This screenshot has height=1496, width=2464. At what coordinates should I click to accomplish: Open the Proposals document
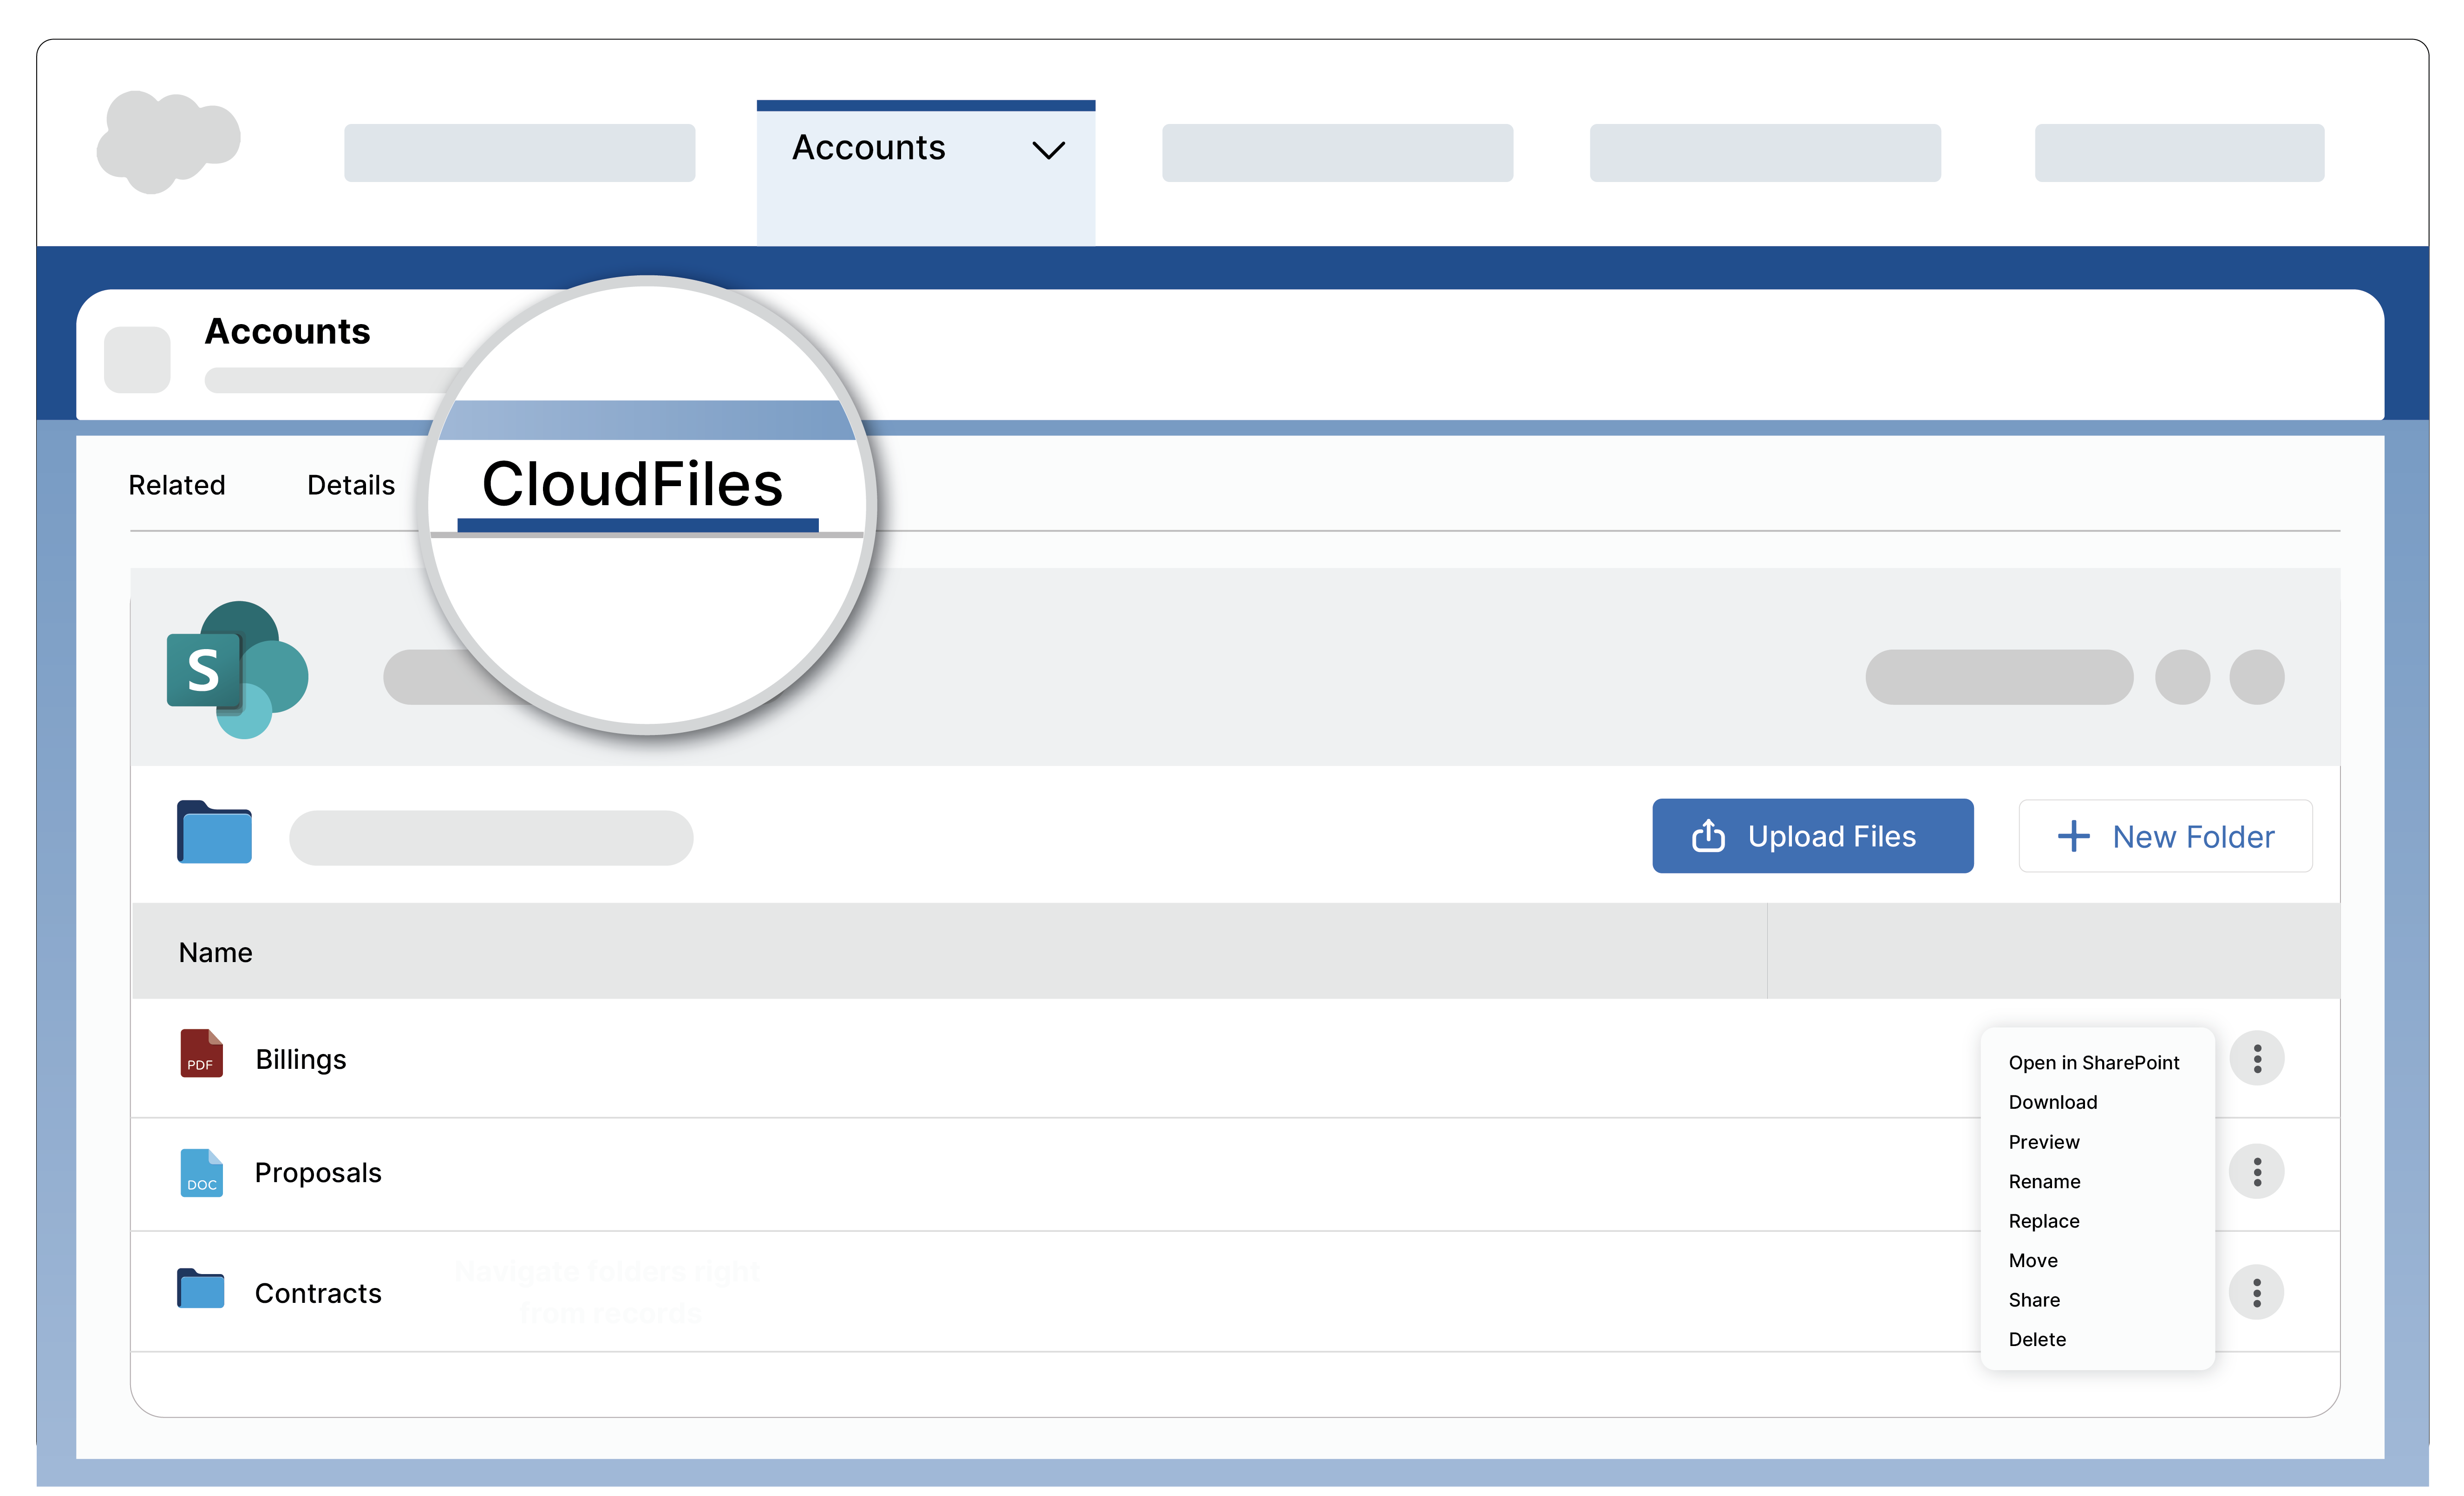318,1173
